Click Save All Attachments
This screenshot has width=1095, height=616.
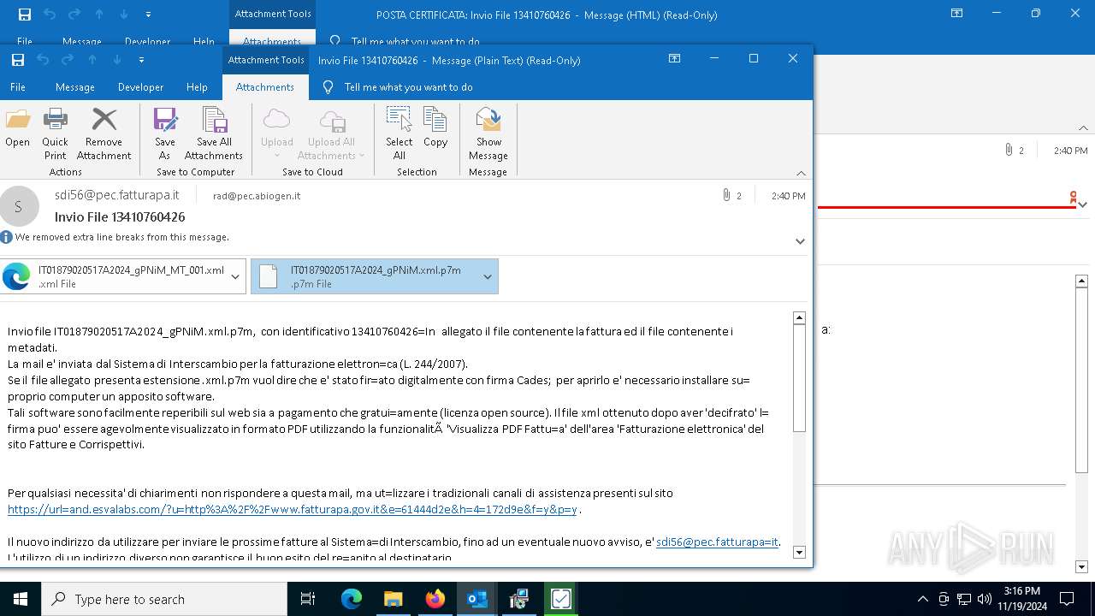214,133
